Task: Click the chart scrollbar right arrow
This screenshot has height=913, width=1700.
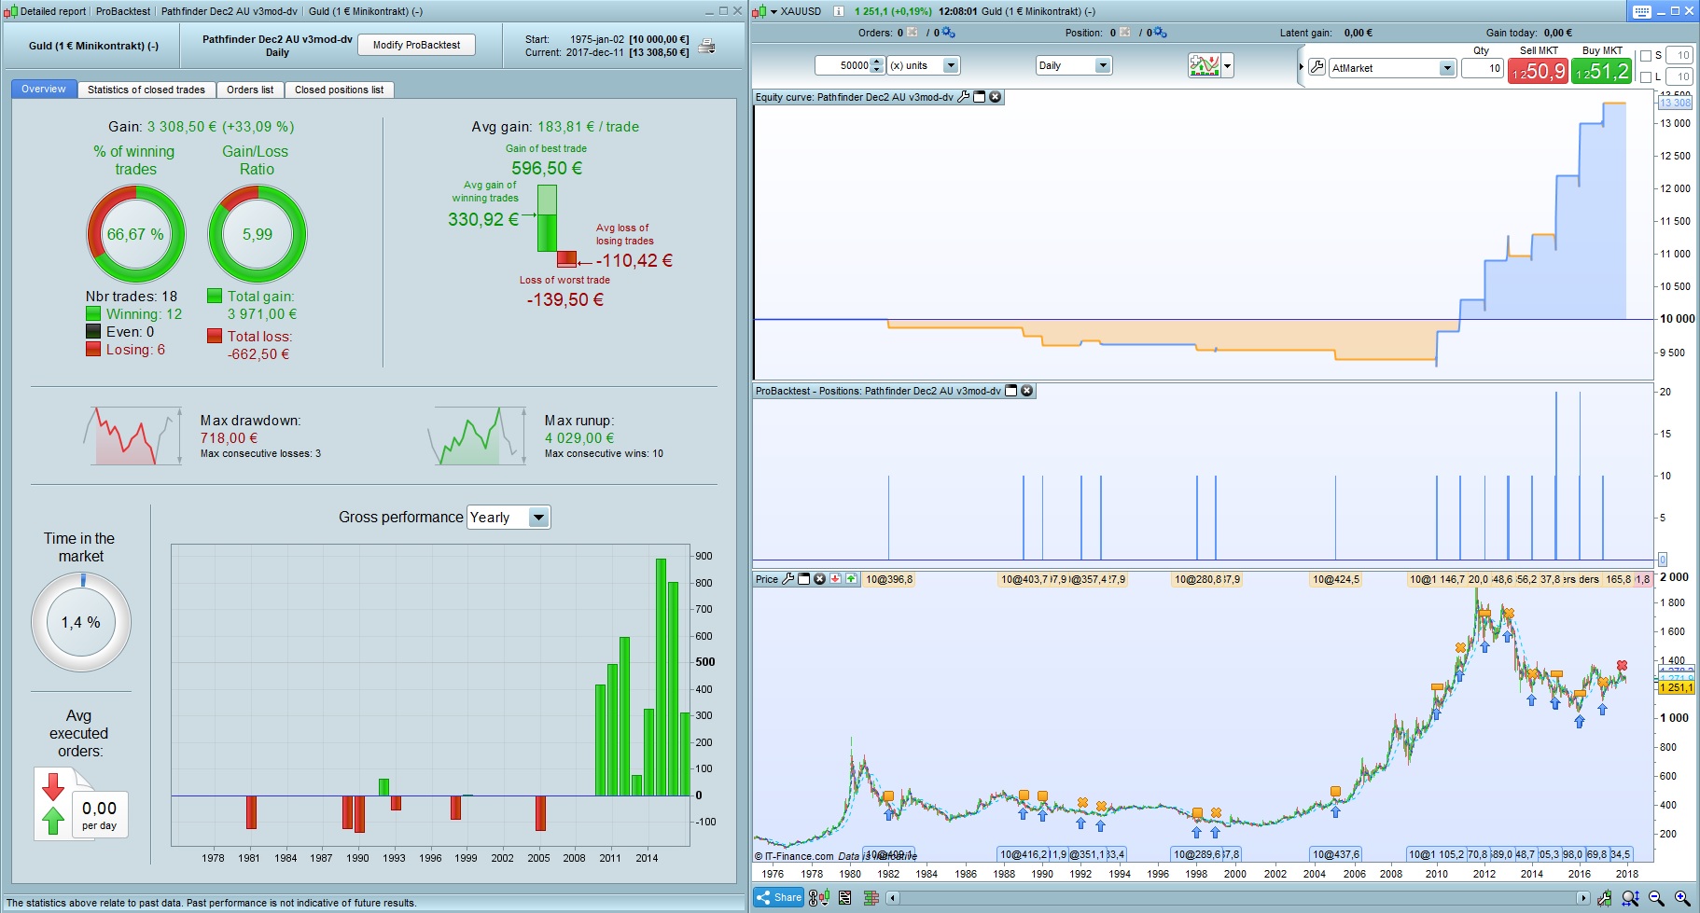Action: pos(1582,898)
